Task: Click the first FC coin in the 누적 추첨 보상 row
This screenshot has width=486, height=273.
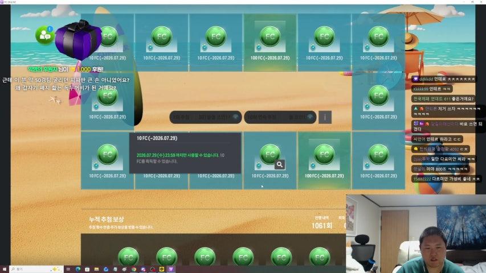Action: click(x=128, y=257)
